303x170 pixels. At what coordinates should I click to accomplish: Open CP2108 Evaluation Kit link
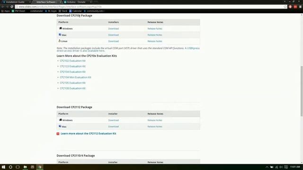pyautogui.click(x=72, y=88)
